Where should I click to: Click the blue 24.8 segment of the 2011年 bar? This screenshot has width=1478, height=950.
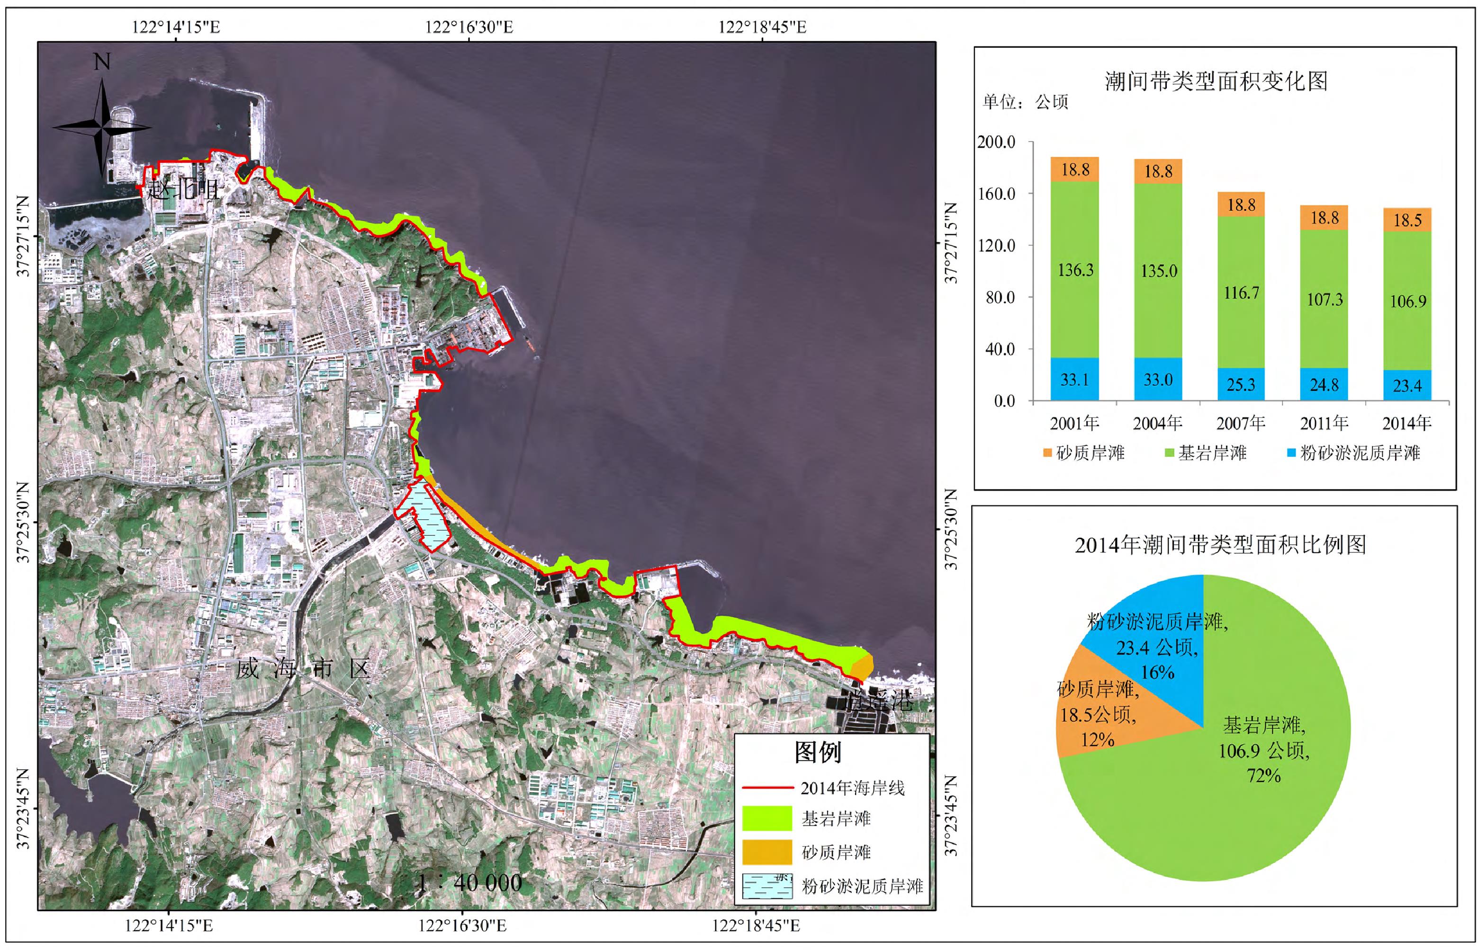point(1324,385)
